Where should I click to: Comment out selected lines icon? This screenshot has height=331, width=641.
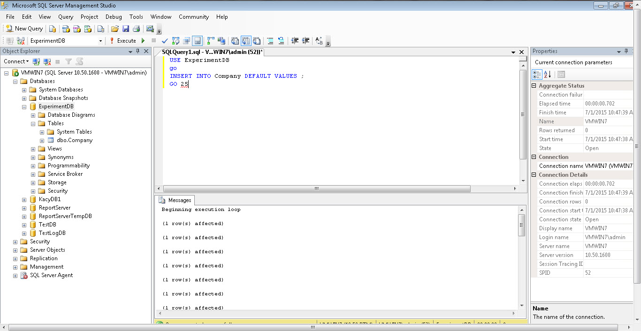tap(270, 41)
